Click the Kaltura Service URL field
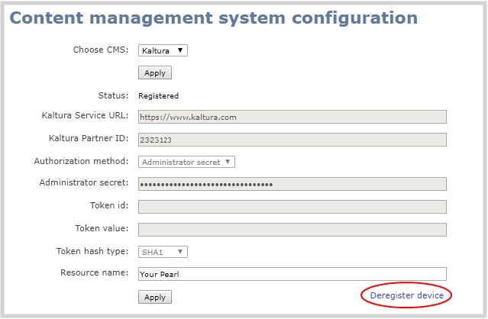The image size is (488, 319). click(x=292, y=117)
